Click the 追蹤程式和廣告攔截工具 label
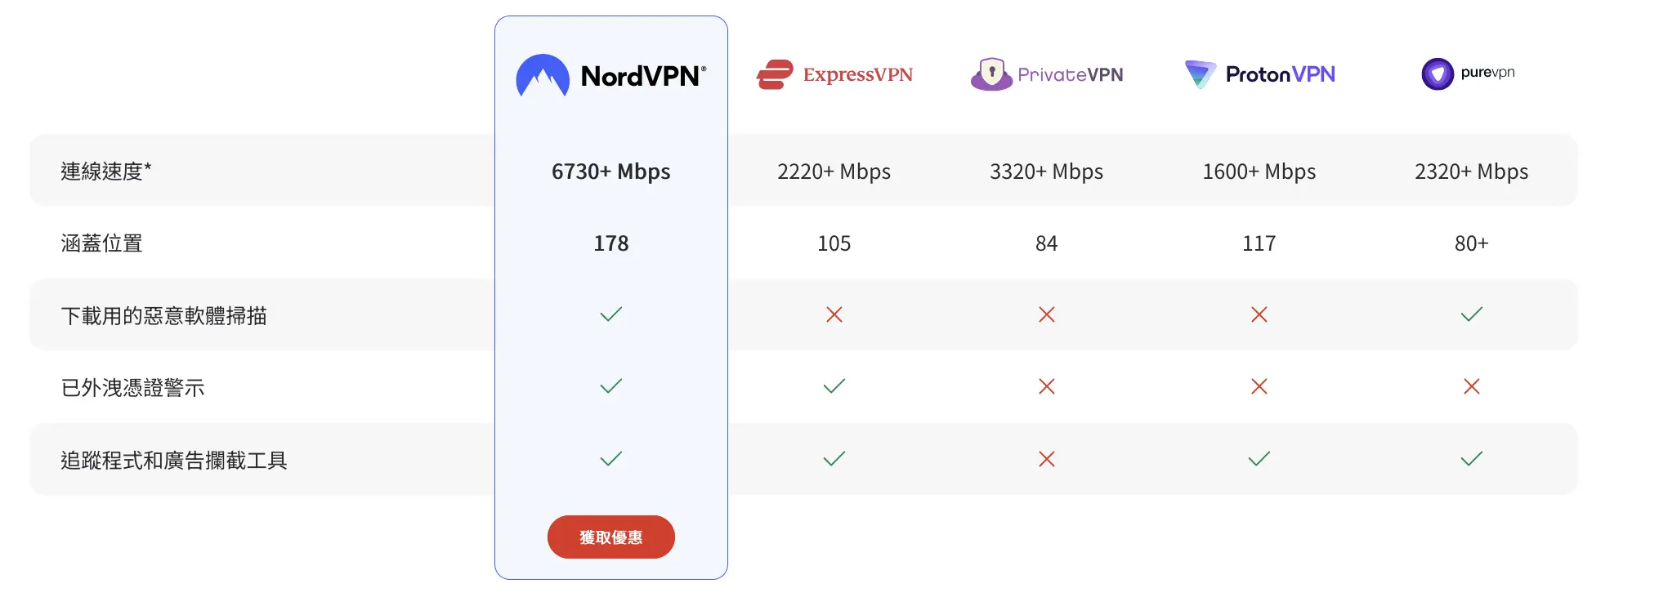The width and height of the screenshot is (1659, 606). pyautogui.click(x=174, y=461)
